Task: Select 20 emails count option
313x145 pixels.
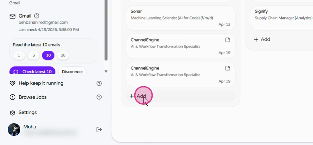Action: tap(63, 55)
